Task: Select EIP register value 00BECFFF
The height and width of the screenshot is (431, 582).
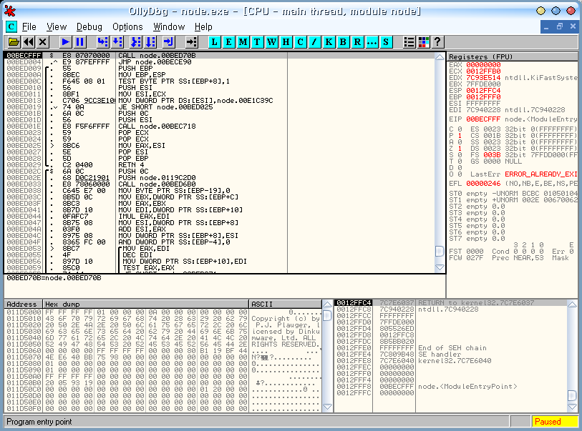Action: pyautogui.click(x=483, y=119)
